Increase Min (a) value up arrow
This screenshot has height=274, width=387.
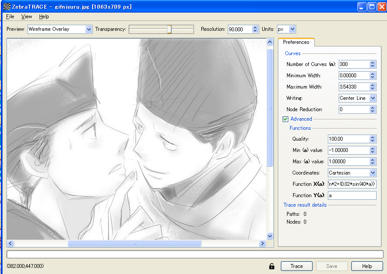373,149
